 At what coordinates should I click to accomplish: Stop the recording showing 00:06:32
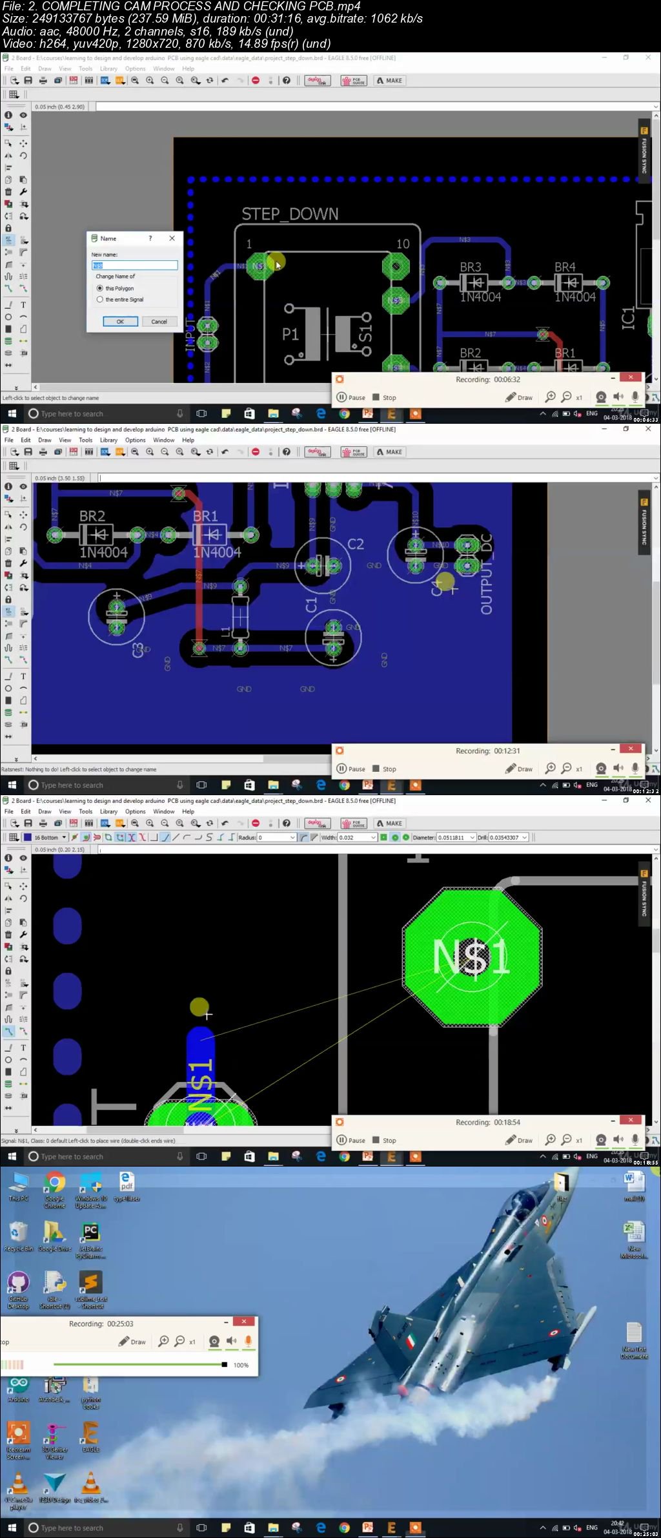click(x=385, y=397)
